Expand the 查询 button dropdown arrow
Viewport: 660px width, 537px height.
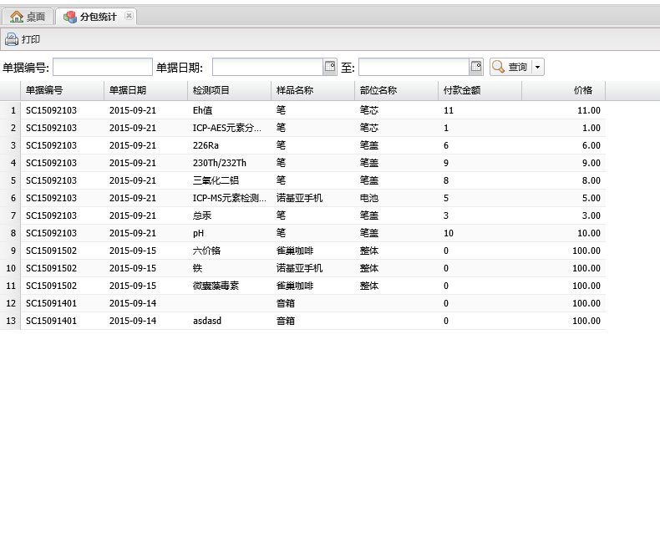click(x=537, y=67)
